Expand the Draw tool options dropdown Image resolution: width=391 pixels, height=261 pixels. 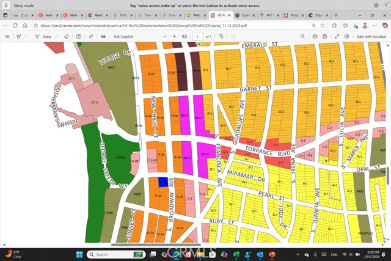[56, 37]
